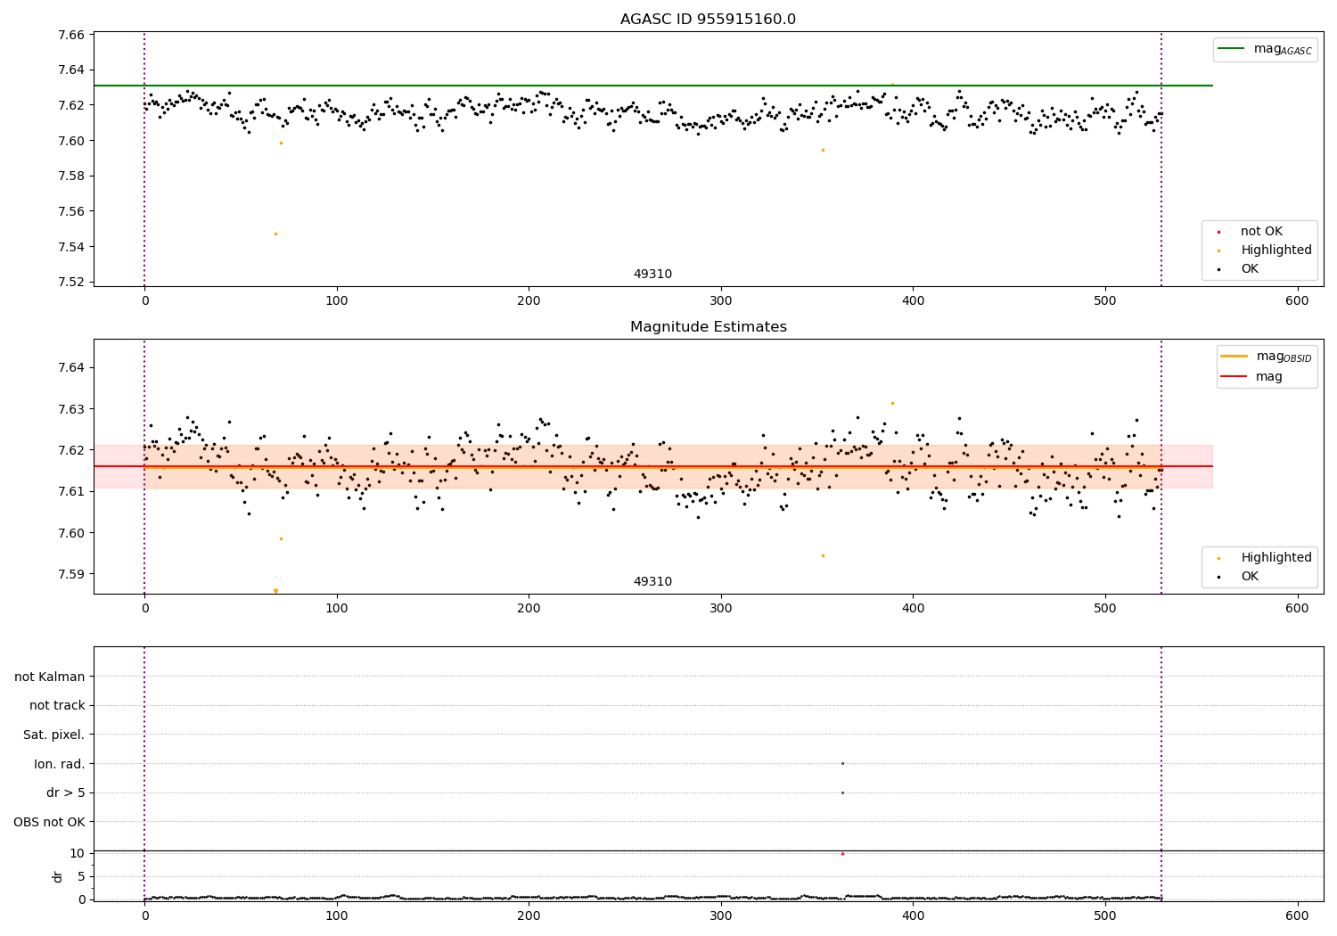This screenshot has height=936, width=1337.
Task: Click the '49310' label in Magnitude Estimates plot
Action: 652,582
